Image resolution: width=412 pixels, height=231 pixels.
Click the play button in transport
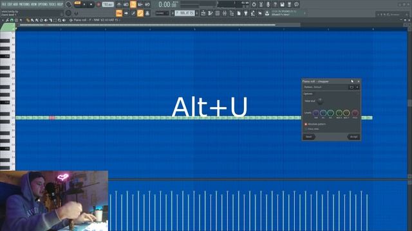84,4
